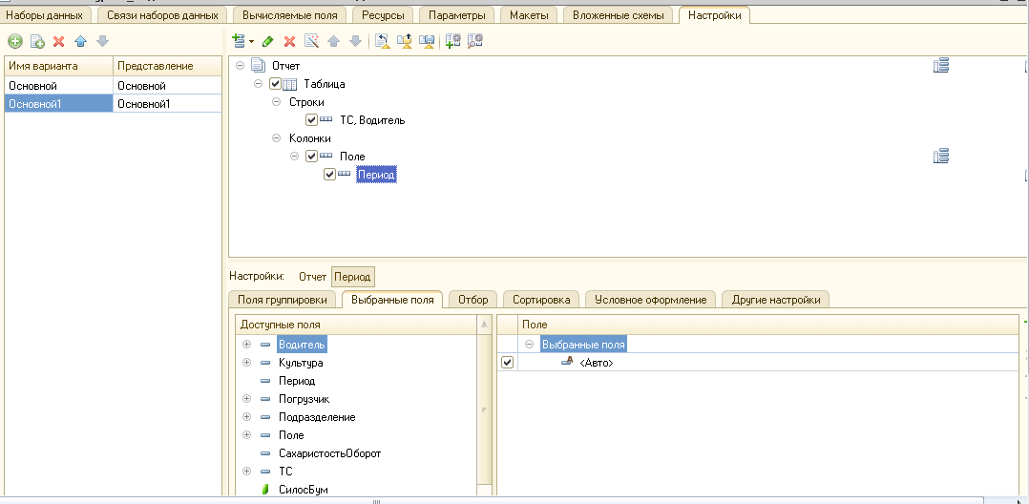Move structure element up in settings toolbar
1029x504 pixels.
click(x=333, y=41)
